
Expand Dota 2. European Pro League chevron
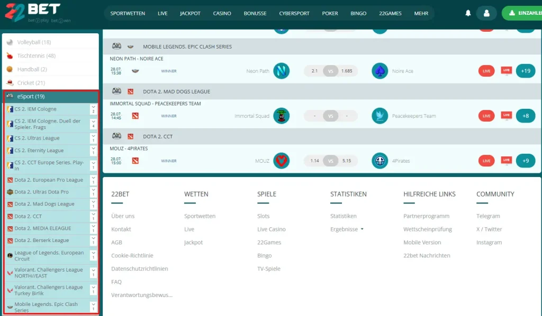(x=93, y=180)
